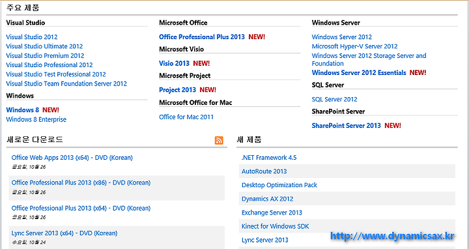The image size is (469, 249).
Task: Open Visual Studio Ultimate 2012 link
Action: [x=44, y=46]
